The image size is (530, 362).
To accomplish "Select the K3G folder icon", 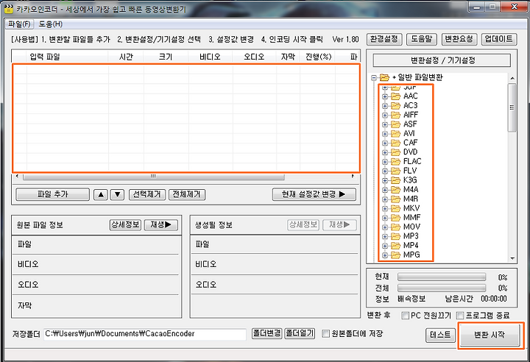I will pyautogui.click(x=395, y=180).
